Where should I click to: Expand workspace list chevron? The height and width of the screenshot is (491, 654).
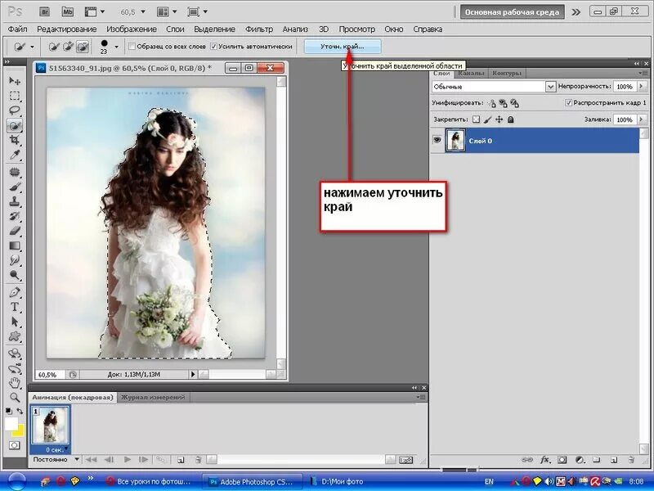tap(576, 12)
